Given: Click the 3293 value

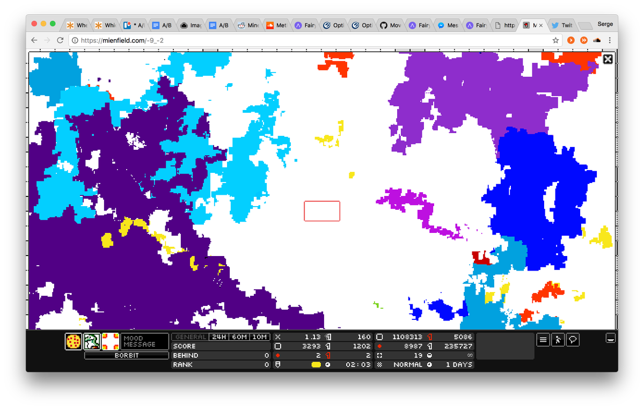Looking at the screenshot, I should tap(311, 346).
